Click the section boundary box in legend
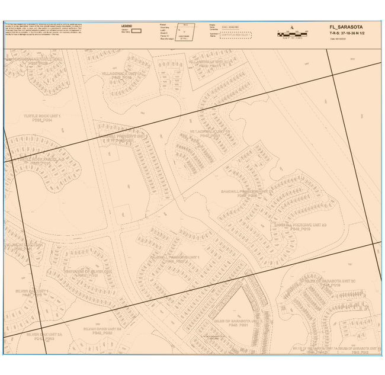Viewport: 385px width, 375px height. point(136,30)
